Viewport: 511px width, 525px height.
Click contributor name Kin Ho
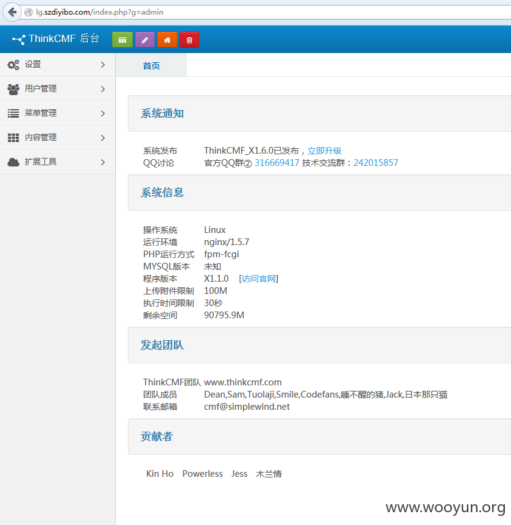pos(160,474)
